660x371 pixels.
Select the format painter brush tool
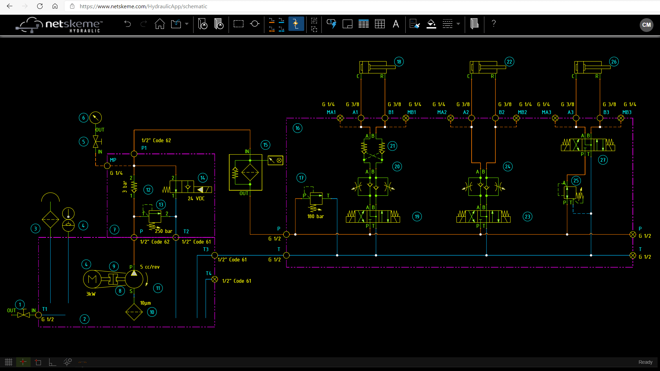pyautogui.click(x=415, y=24)
